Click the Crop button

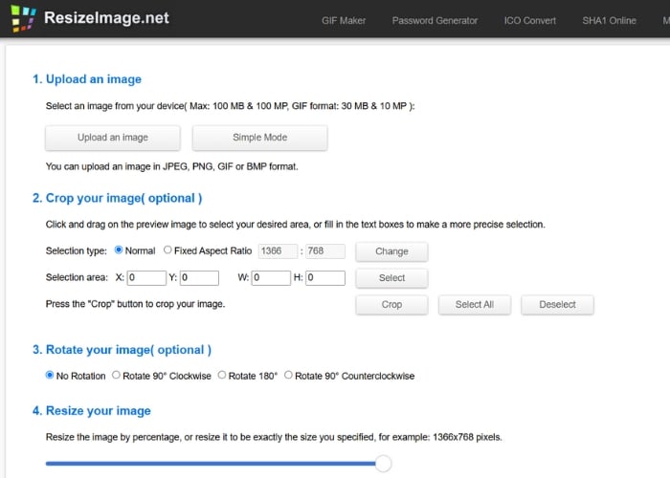(391, 305)
